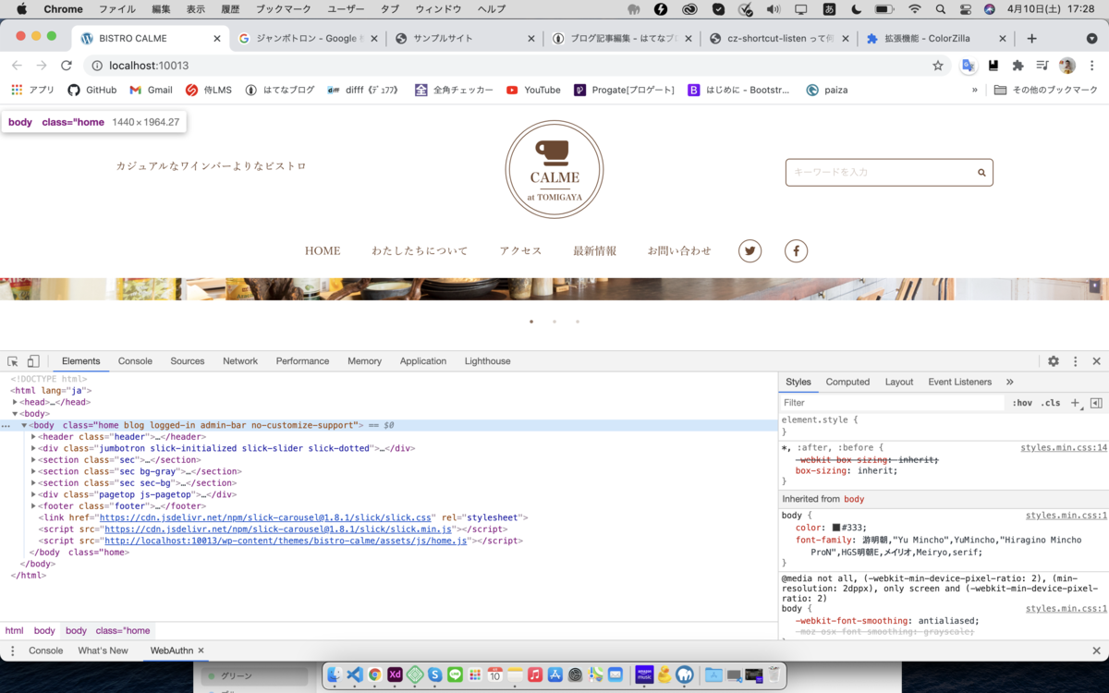Open the slick.css stylesheet link

point(266,517)
